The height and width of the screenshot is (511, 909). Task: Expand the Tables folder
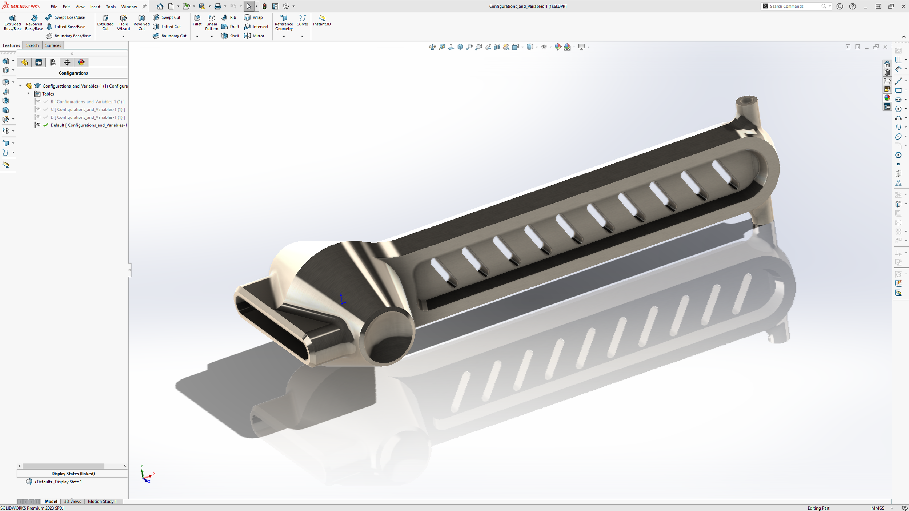tap(29, 94)
